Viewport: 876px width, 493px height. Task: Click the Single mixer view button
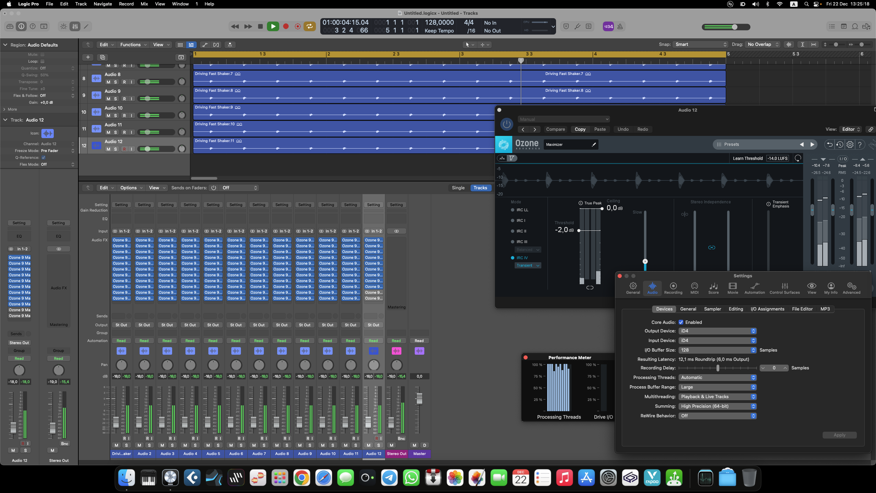(458, 188)
